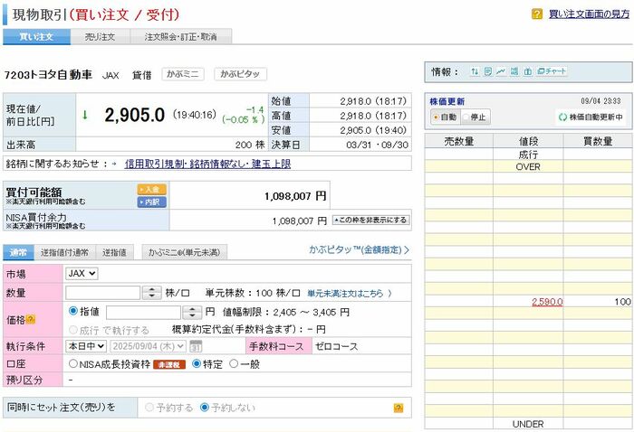The image size is (634, 432).
Task: Switch to the 買い注文 tab
Action: 36,37
